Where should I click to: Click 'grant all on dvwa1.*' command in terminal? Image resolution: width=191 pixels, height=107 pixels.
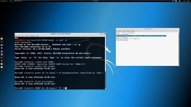[x=69, y=73]
